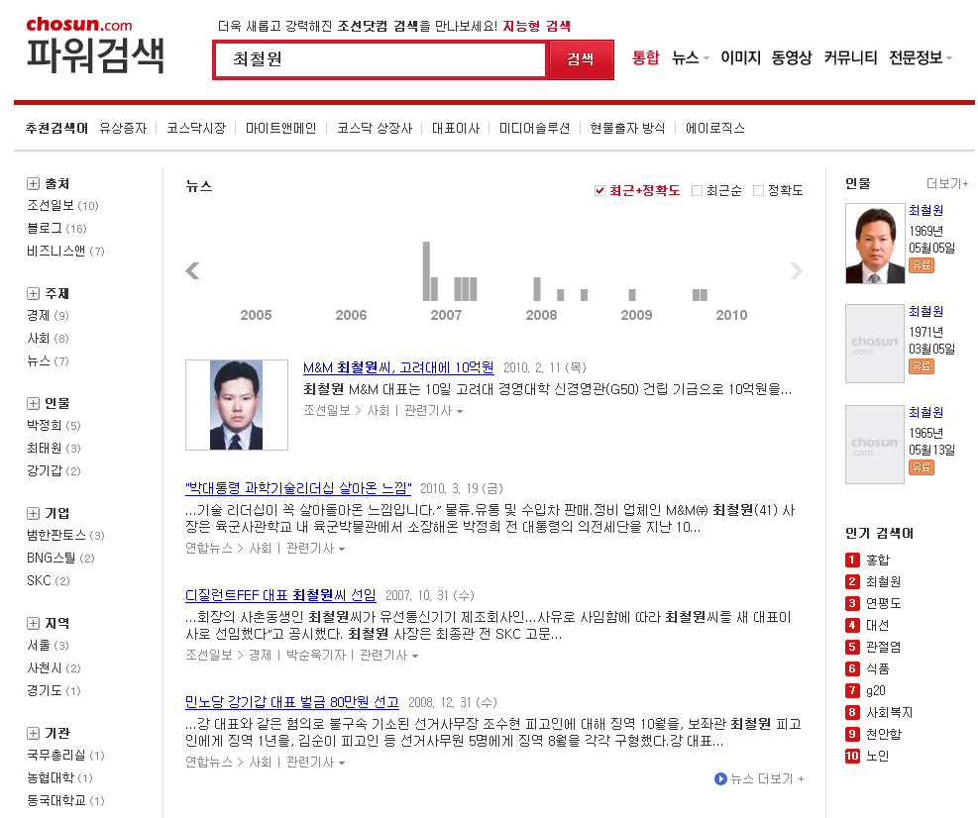Check the 최근+정확도 sort option
Image resolution: width=978 pixels, height=818 pixels.
(599, 191)
